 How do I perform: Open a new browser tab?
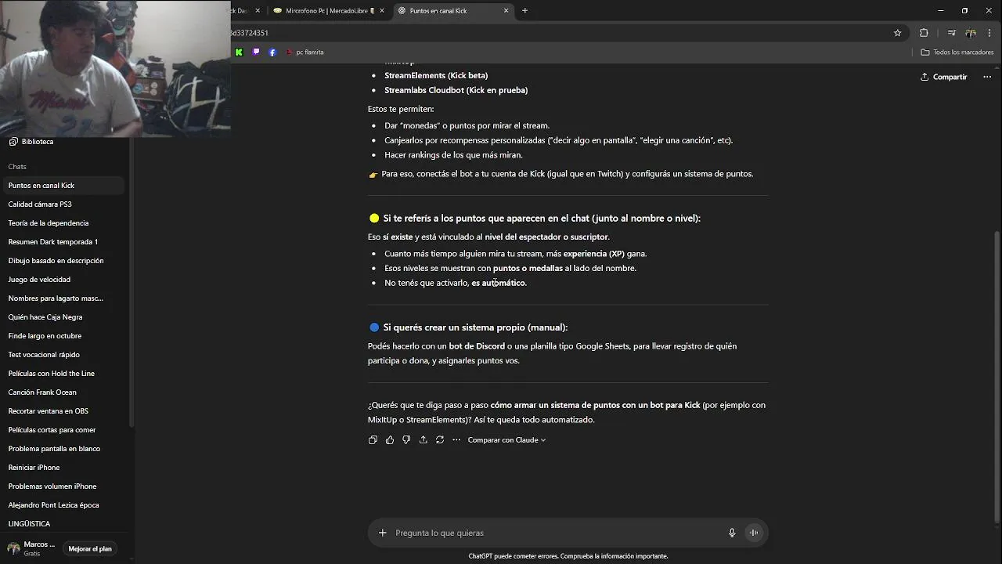(524, 11)
